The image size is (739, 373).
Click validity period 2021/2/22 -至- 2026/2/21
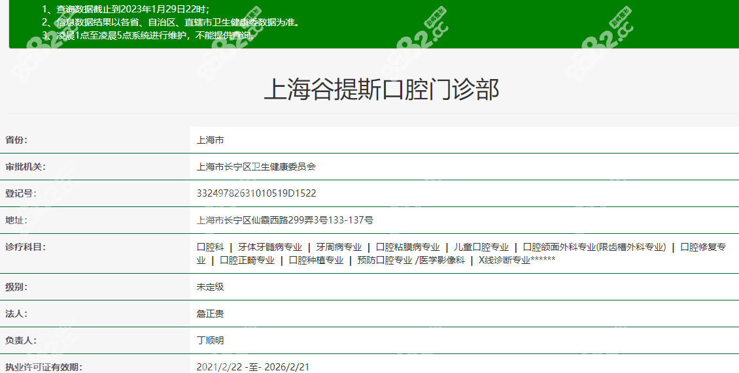(253, 367)
